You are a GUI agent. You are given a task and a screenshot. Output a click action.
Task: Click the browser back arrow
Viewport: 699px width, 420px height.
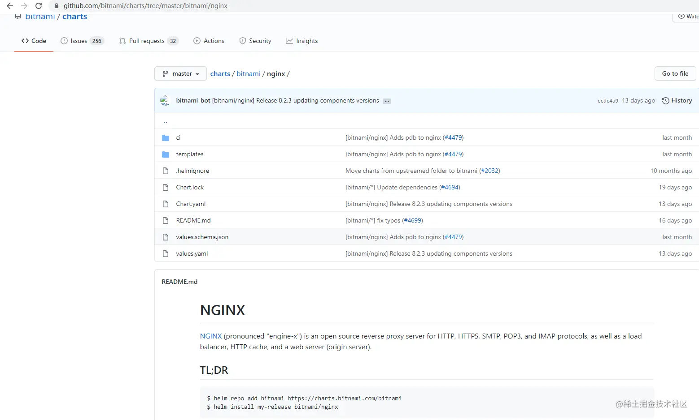[10, 6]
